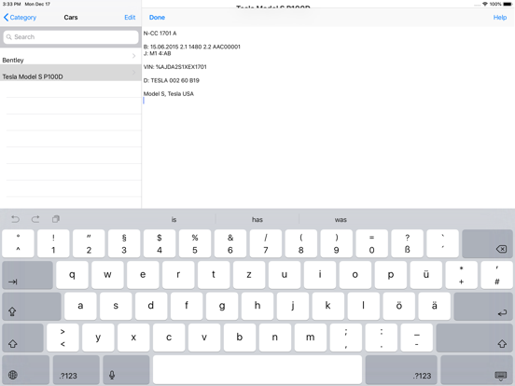The image size is (515, 386).
Task: Switch to left .?123 symbols keyboard
Action: pyautogui.click(x=77, y=369)
